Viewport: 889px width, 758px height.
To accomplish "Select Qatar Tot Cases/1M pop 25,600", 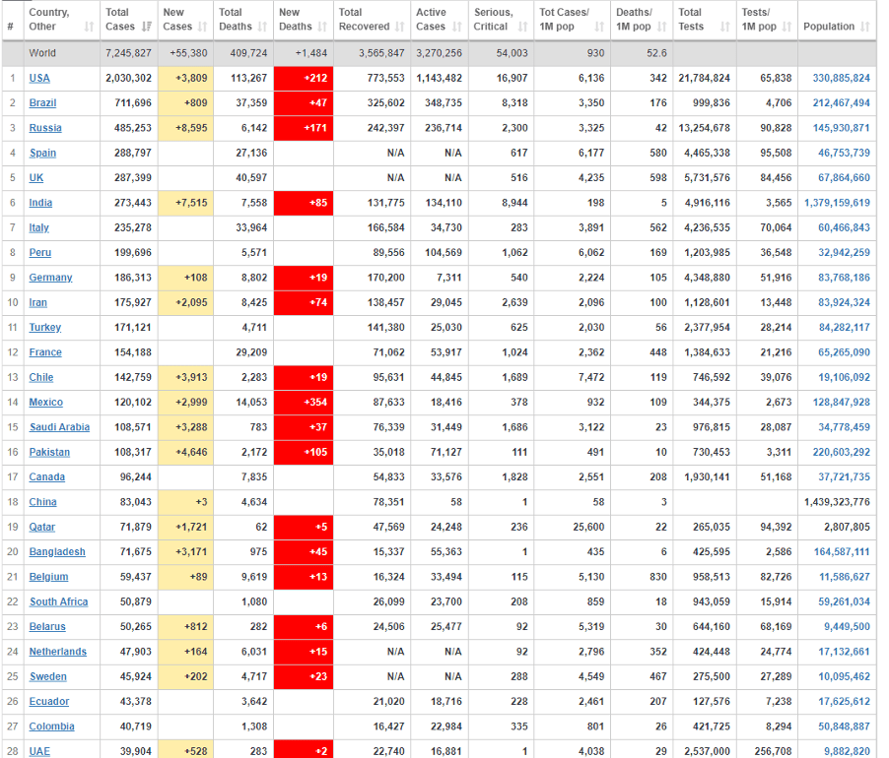I will (x=588, y=527).
